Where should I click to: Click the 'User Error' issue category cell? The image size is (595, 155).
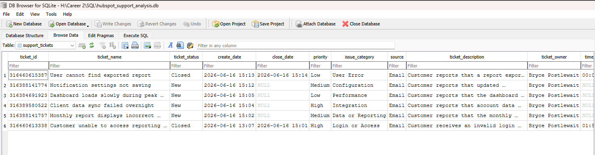[x=360, y=75]
